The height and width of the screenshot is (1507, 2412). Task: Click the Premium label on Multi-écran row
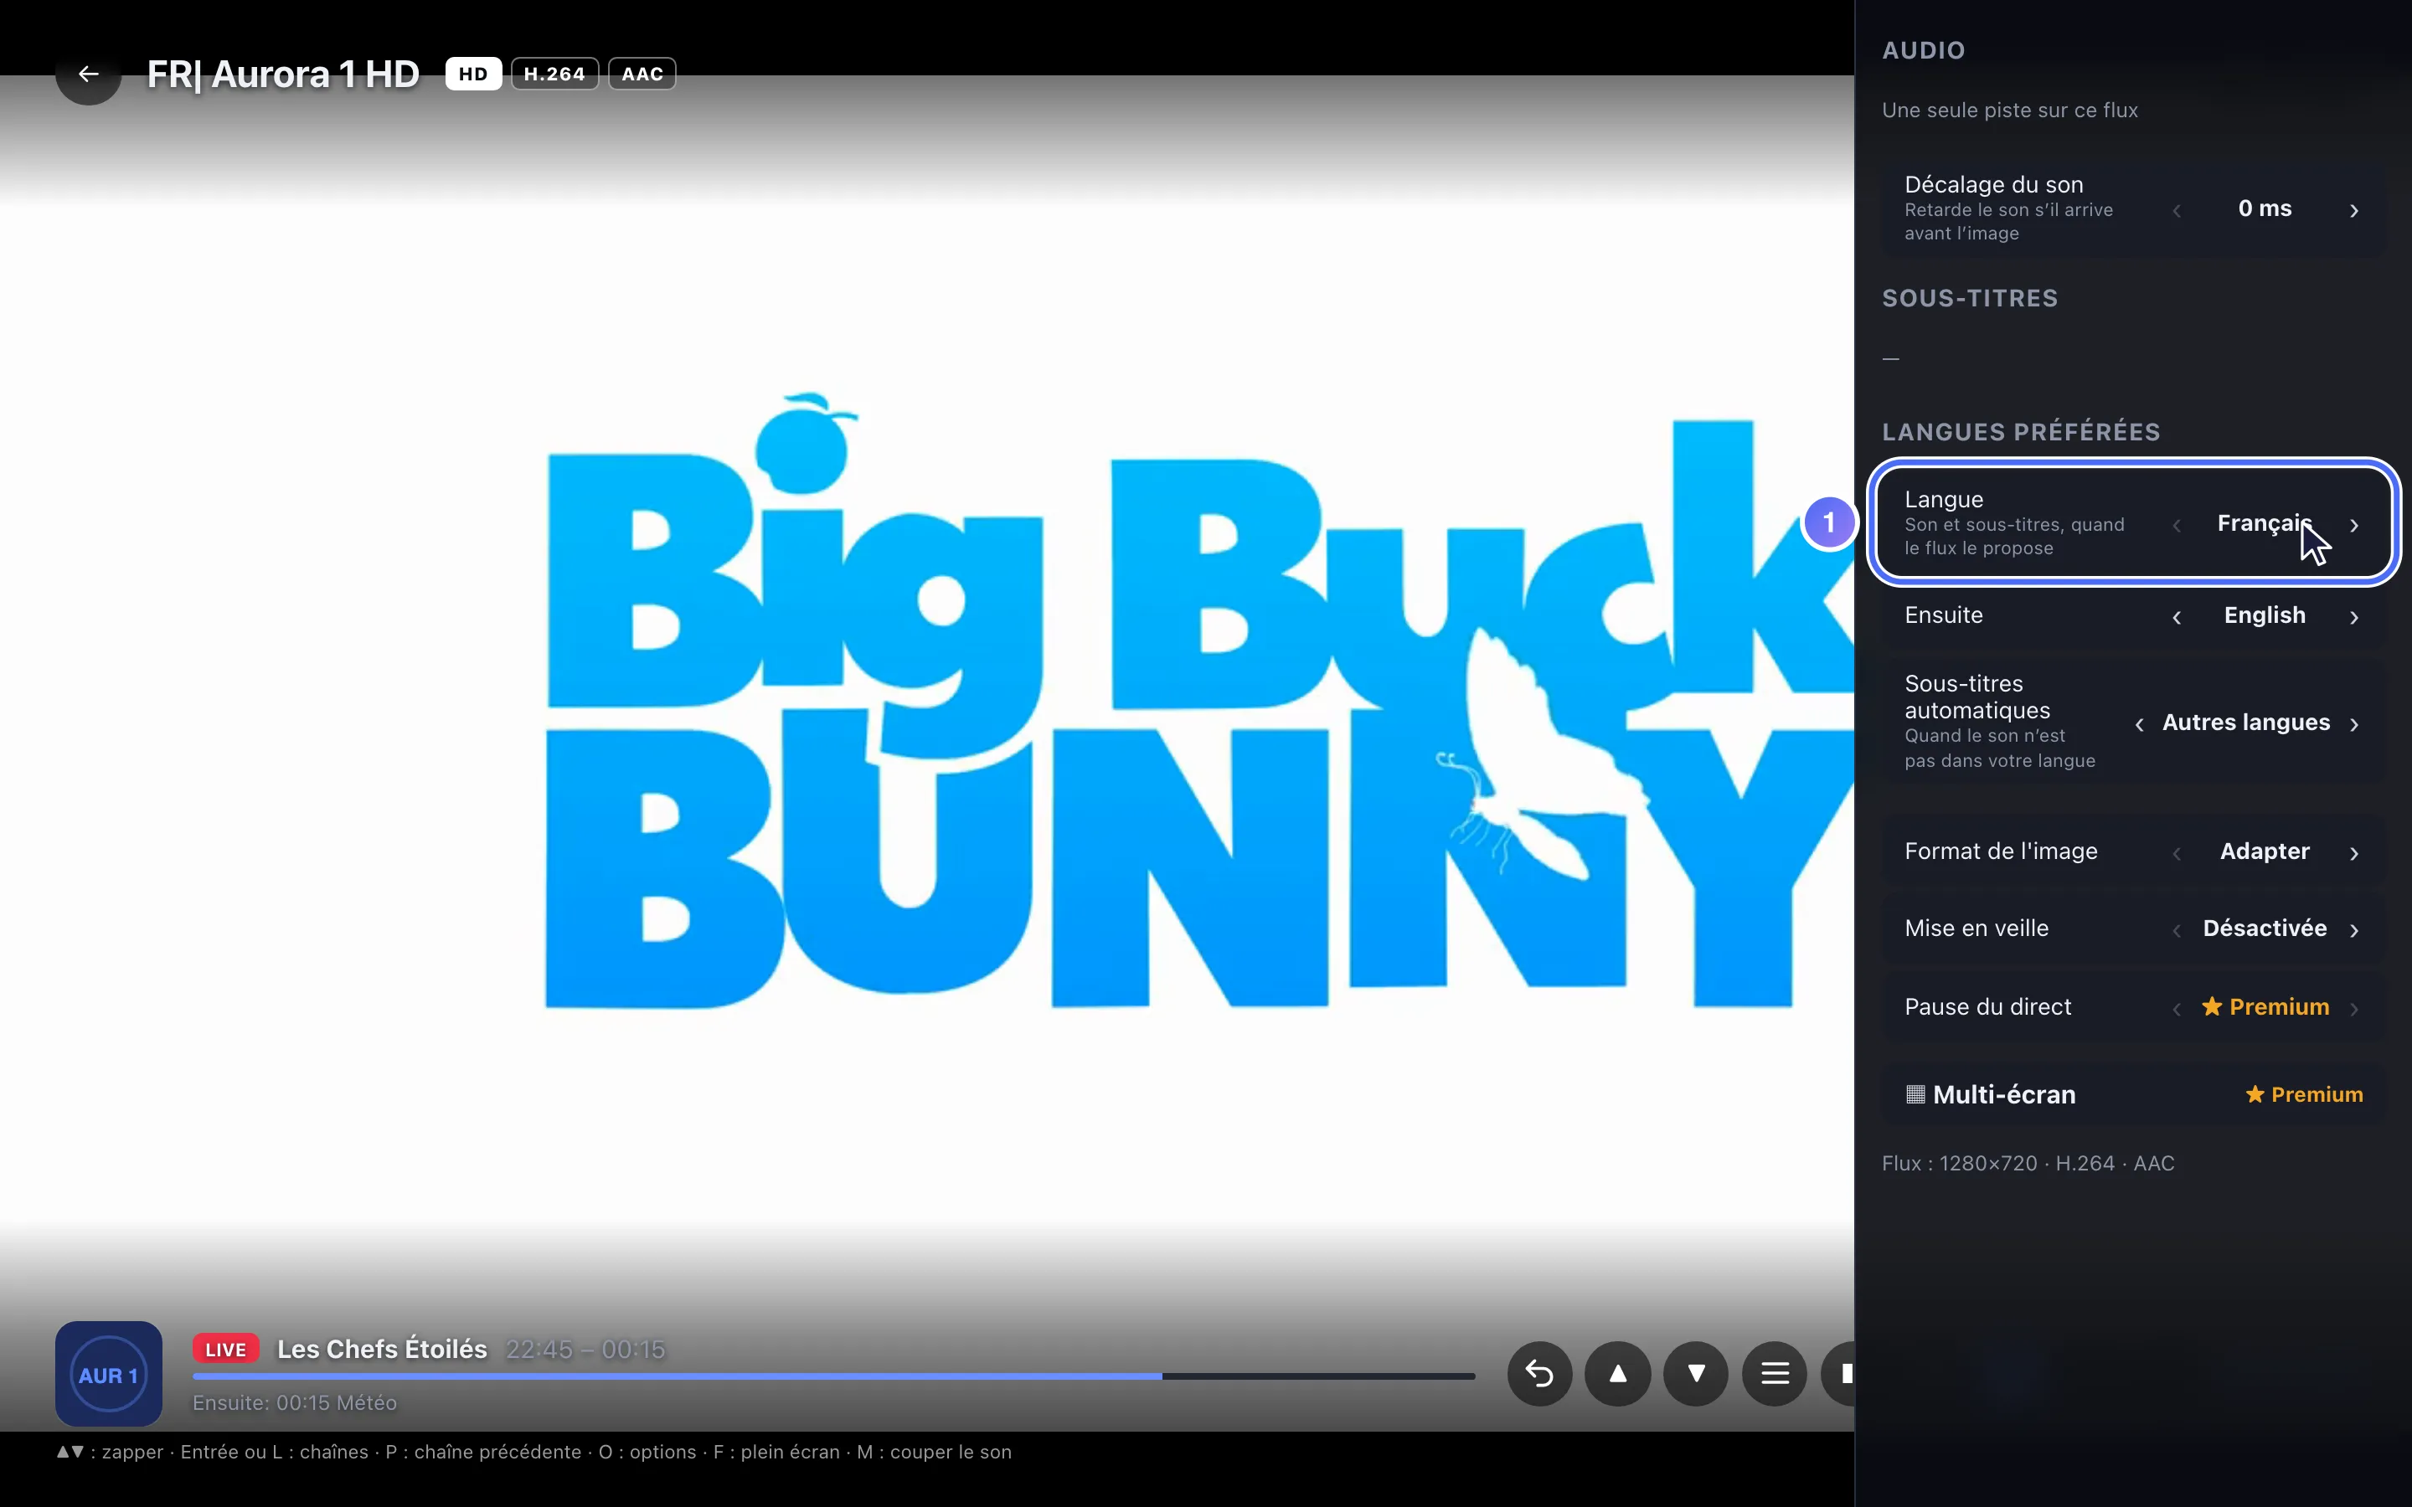tap(2303, 1094)
